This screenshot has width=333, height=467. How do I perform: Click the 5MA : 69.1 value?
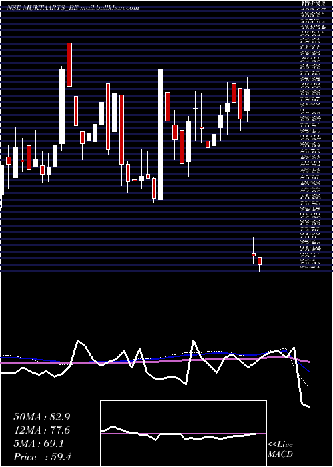(x=39, y=444)
